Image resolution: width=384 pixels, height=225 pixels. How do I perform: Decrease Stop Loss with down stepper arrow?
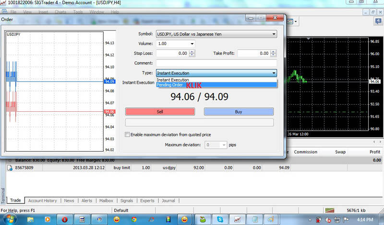(192, 55)
